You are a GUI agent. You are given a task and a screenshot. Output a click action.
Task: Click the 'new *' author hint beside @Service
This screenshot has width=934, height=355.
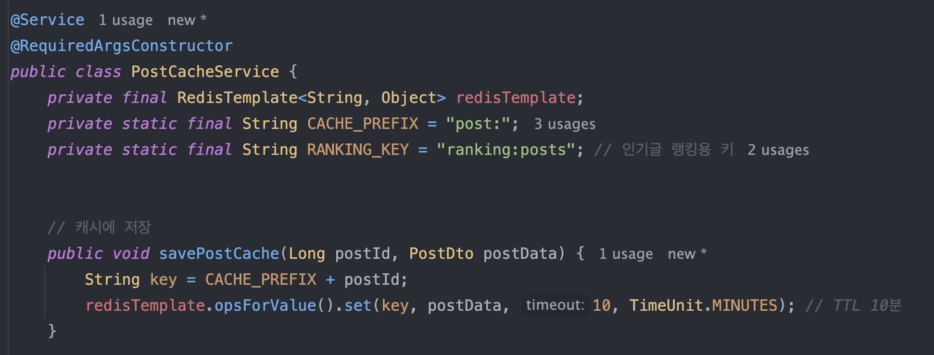[187, 20]
